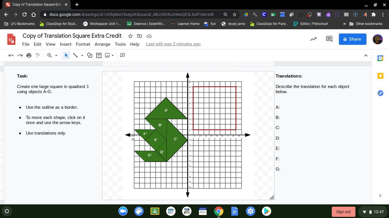This screenshot has width=389, height=218.
Task: Click the Insert image icon
Action: (107, 55)
